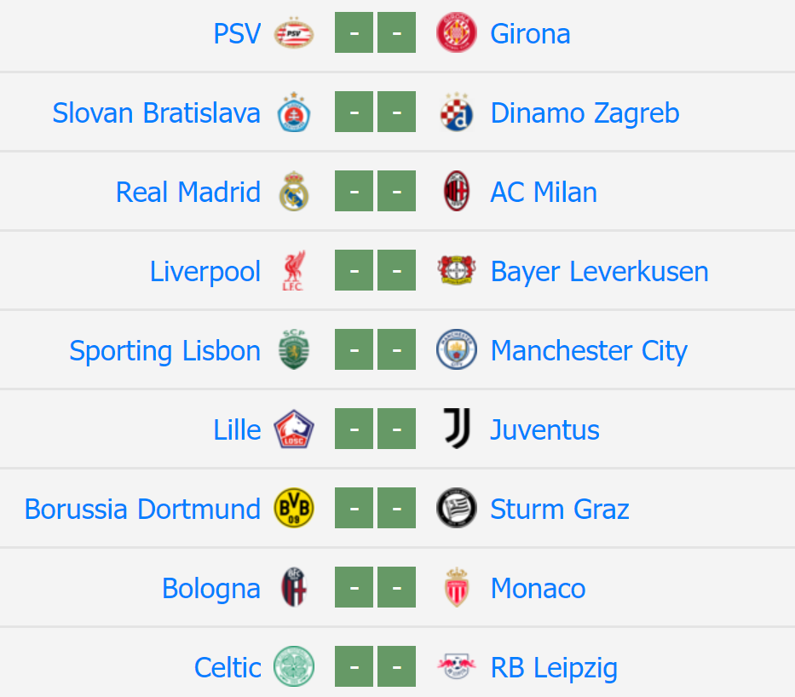Screen dimensions: 795x697
Task: Click PSV home score box
Action: pyautogui.click(x=354, y=34)
